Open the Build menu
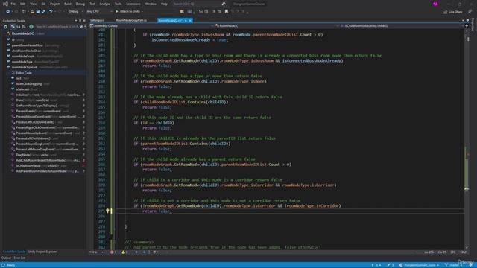Viewport: 477px width, 268px height. tap(68, 4)
